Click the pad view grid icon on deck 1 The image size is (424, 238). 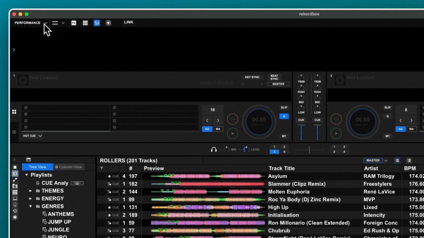pyautogui.click(x=14, y=112)
